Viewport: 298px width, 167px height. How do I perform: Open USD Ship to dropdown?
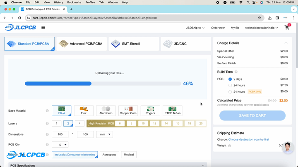click(195, 28)
